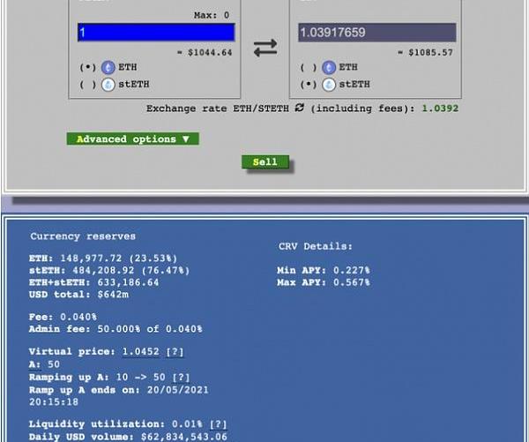Screen dimensions: 529x442
Task: Click the ETH coin icon in left panel
Action: pos(108,67)
